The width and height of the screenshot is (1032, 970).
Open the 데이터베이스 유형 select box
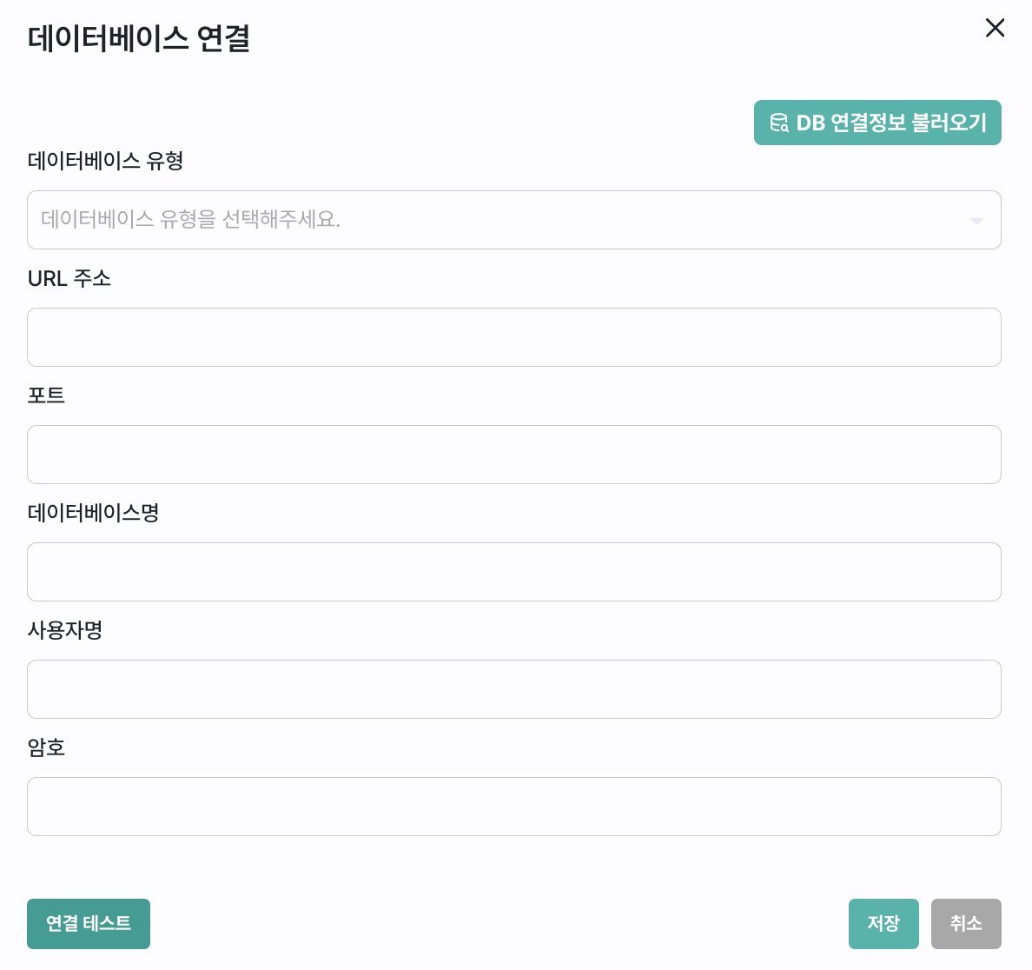(514, 220)
